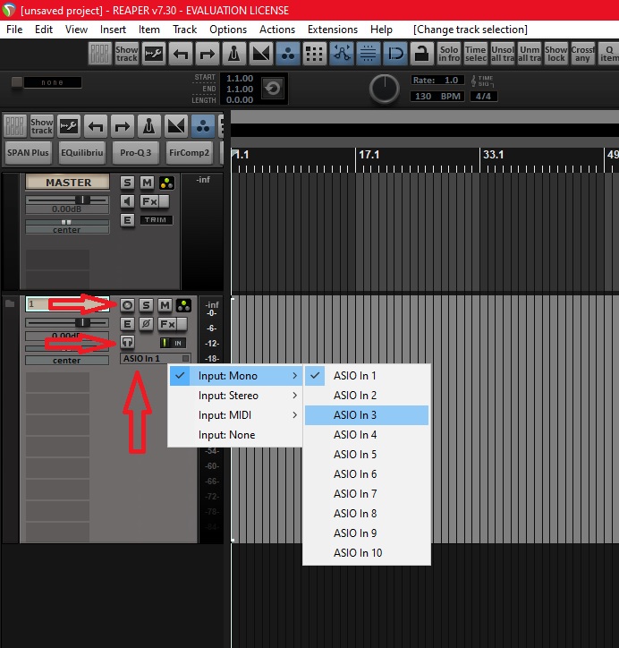
Task: Solo the MASTER track
Action: click(x=127, y=183)
